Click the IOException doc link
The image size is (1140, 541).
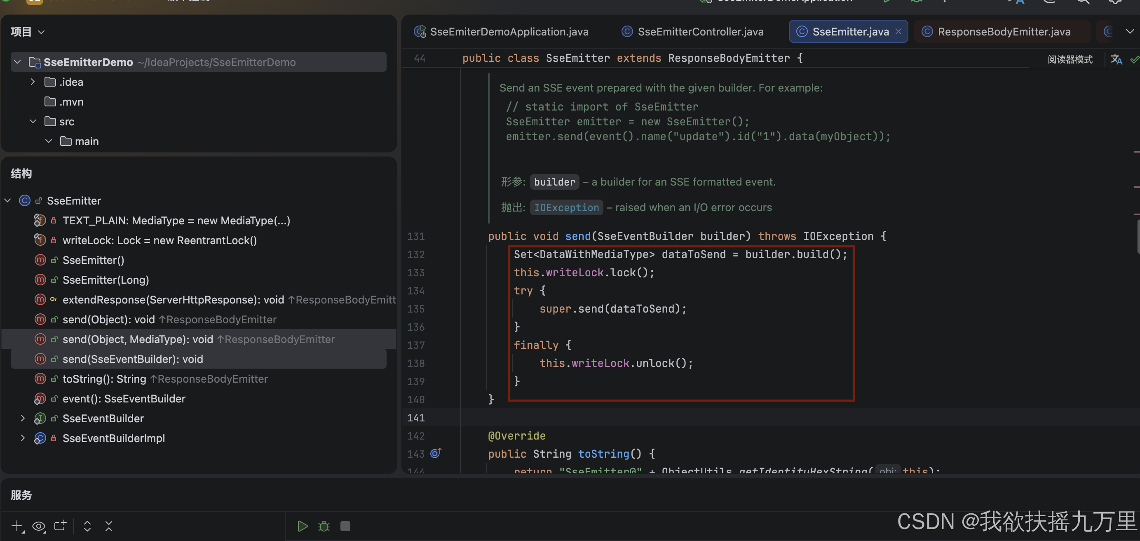pyautogui.click(x=566, y=208)
